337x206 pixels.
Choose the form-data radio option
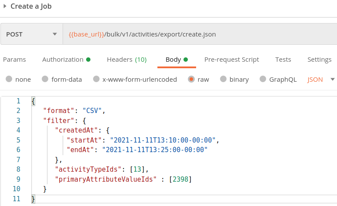45,79
